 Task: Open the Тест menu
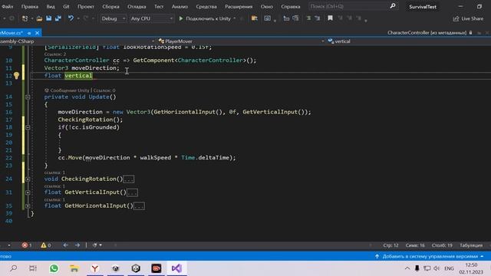[x=159, y=6]
